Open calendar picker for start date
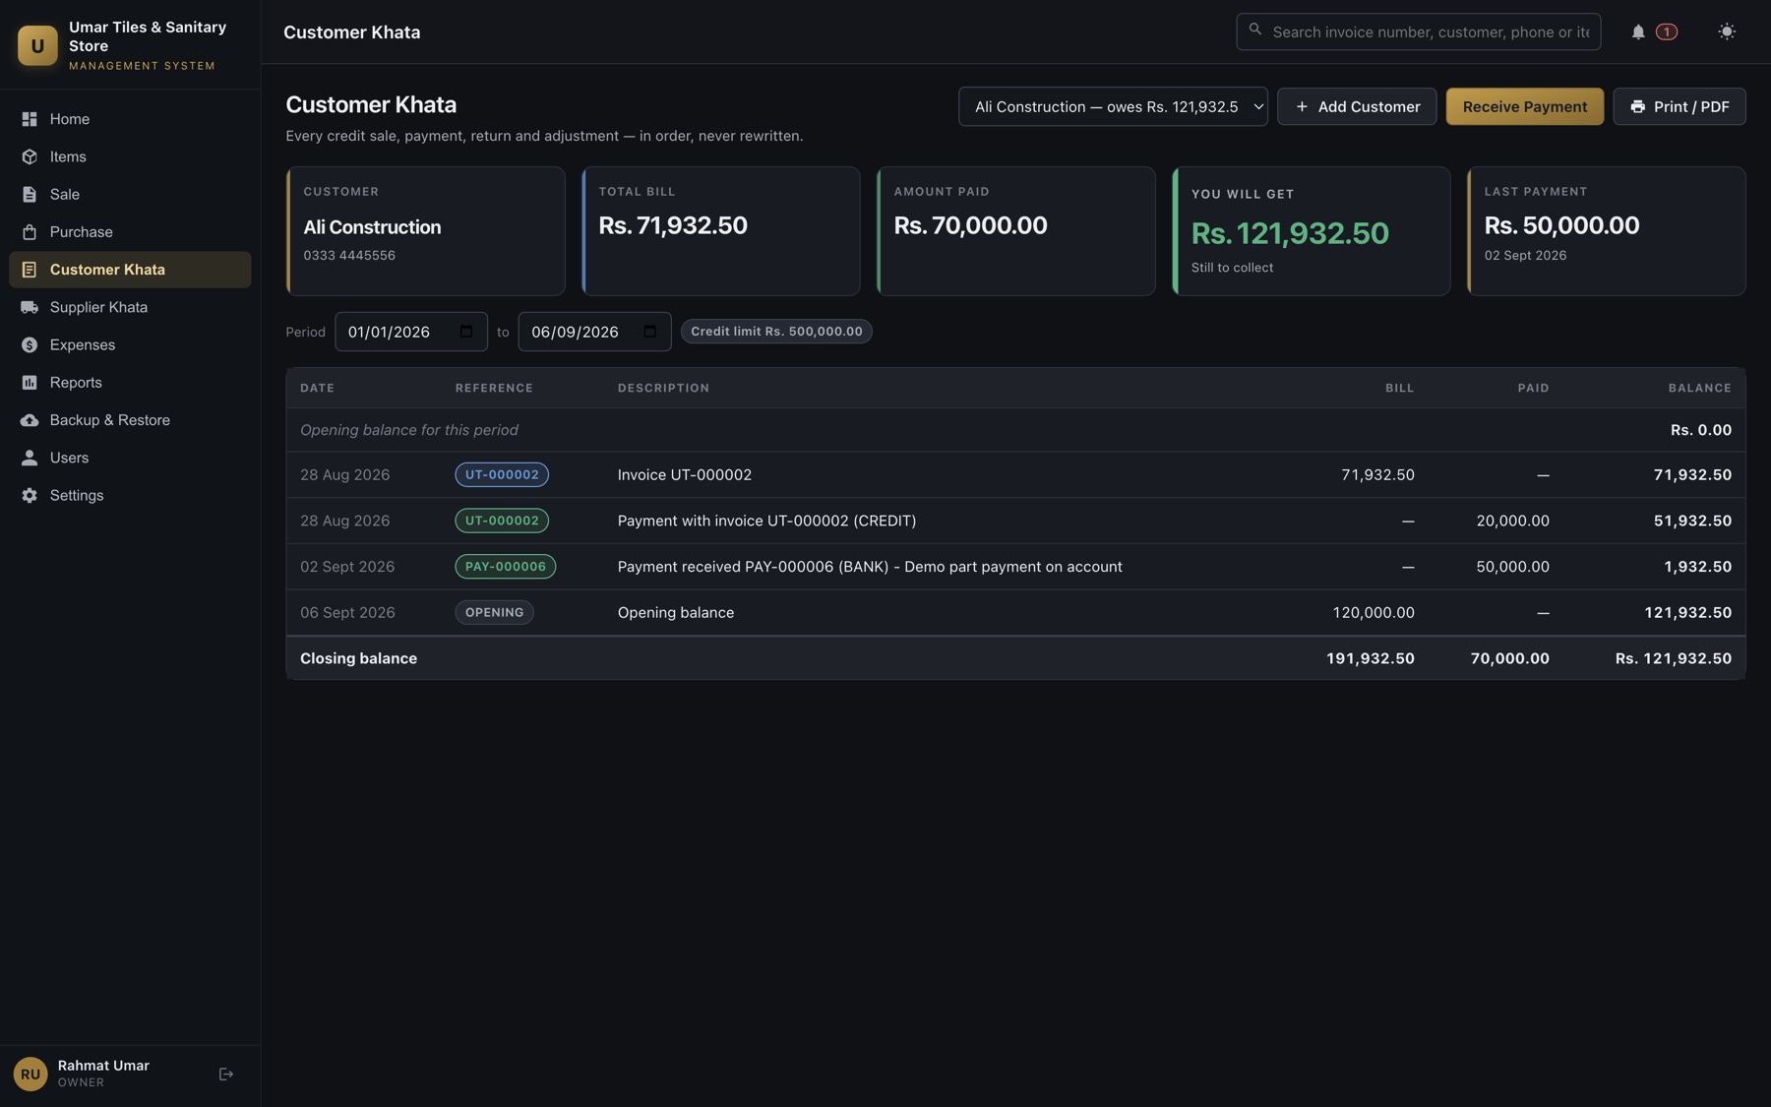This screenshot has height=1107, width=1771. pos(466,331)
